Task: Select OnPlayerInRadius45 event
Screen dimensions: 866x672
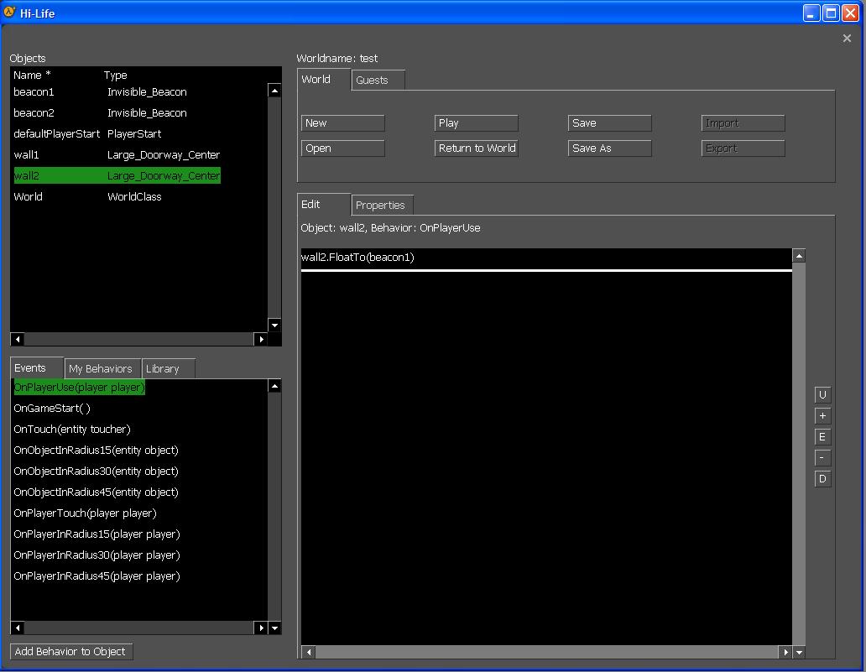Action: (97, 576)
